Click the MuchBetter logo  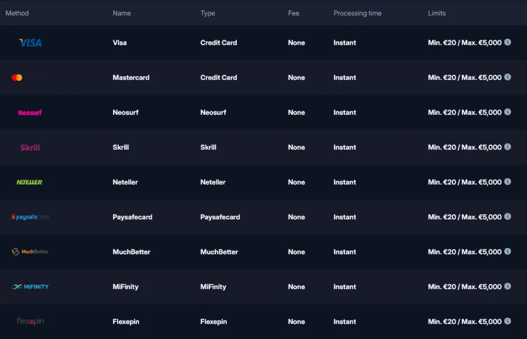point(30,252)
